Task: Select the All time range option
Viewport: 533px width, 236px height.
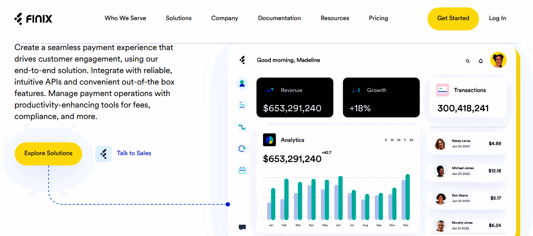Action: 411,140
